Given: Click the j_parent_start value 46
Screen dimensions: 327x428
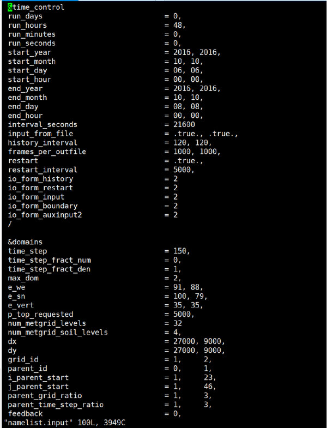Looking at the screenshot, I should [x=208, y=386].
